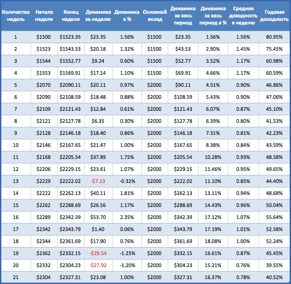Select the 'Динамика за неделю' header
This screenshot has width=291, height=284.
(x=98, y=16)
